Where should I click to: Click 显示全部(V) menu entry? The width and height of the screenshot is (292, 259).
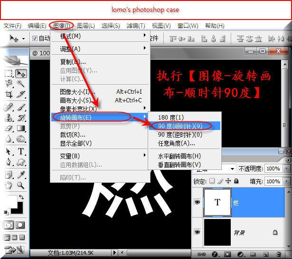(101, 143)
